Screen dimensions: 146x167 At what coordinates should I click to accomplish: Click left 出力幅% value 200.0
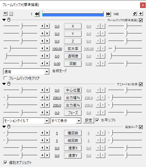(x=57, y=98)
